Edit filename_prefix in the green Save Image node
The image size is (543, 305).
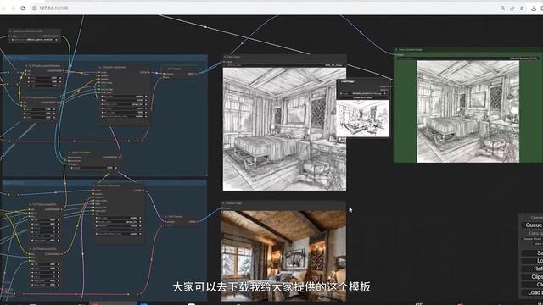tap(467, 58)
